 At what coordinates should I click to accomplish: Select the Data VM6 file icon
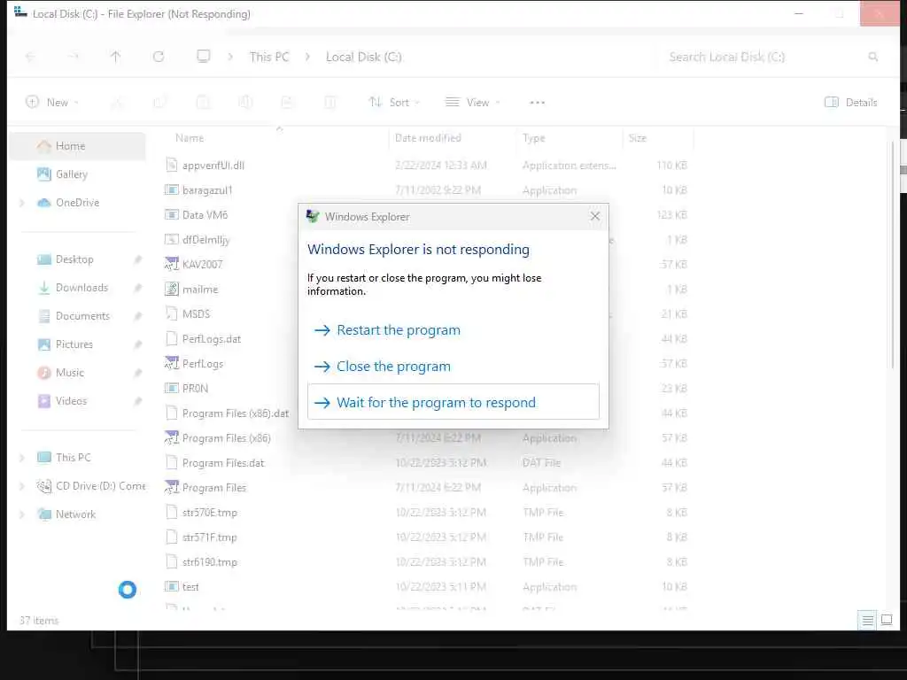tap(171, 214)
